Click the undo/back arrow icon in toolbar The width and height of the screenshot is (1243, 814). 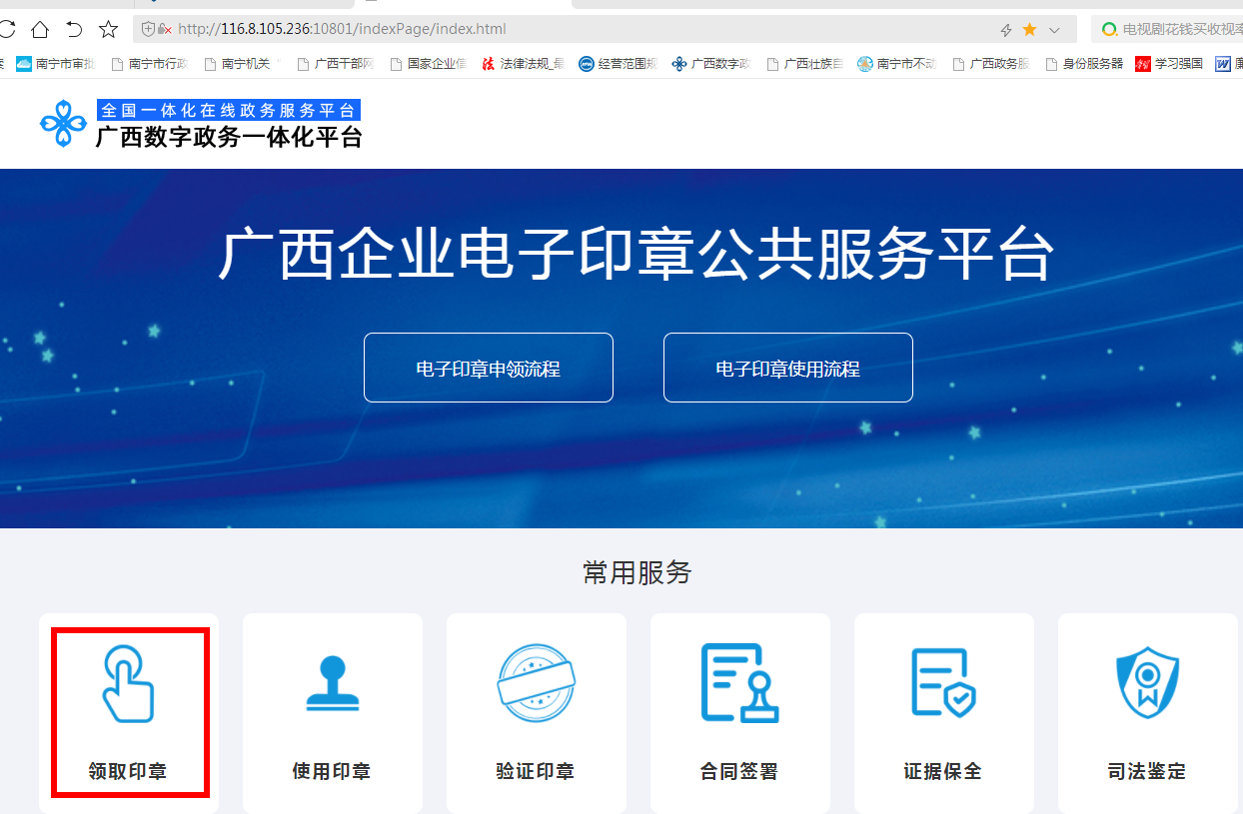point(74,29)
